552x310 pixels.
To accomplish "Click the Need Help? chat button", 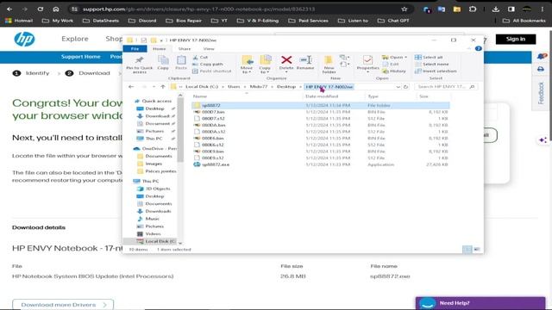I will (480, 303).
